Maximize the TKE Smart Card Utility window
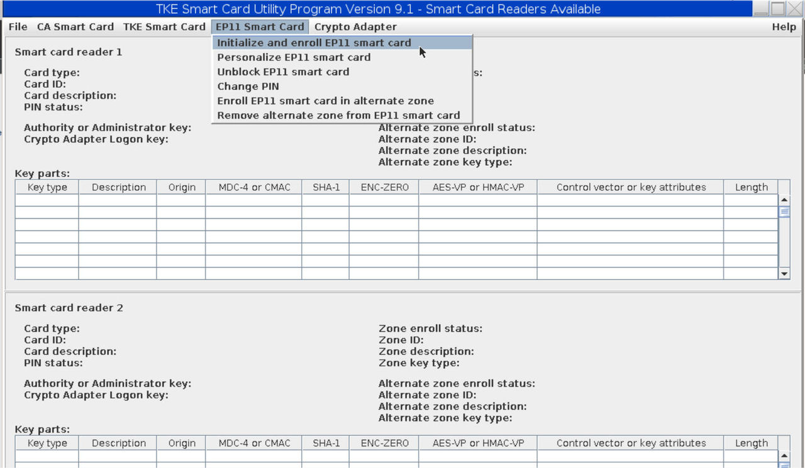805x468 pixels. 778,9
